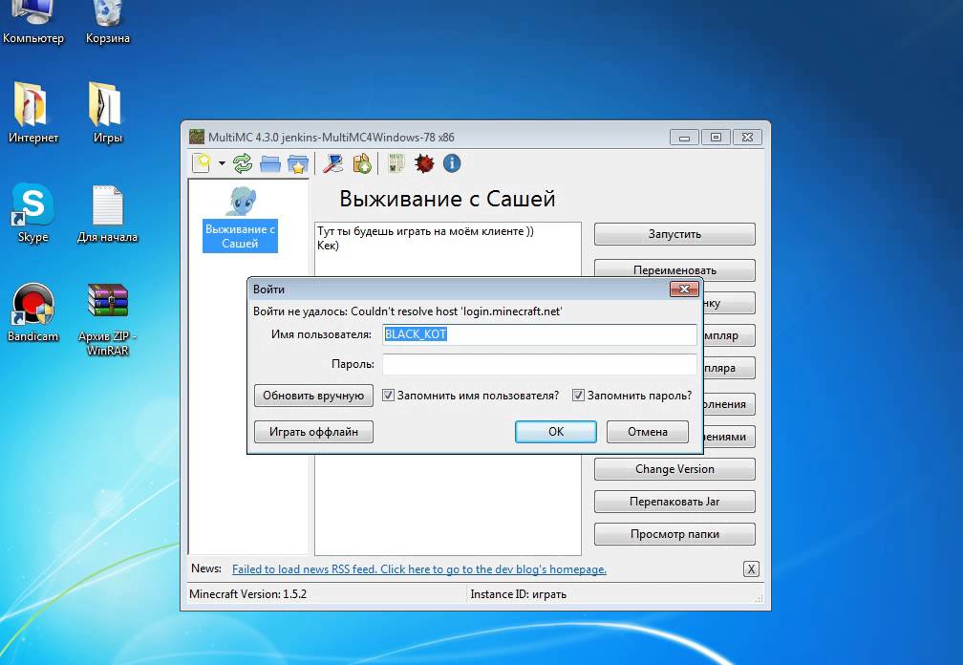Select the 'Выживание с Сашей' instance pony icon
Screen dimensions: 963x665
(x=240, y=201)
